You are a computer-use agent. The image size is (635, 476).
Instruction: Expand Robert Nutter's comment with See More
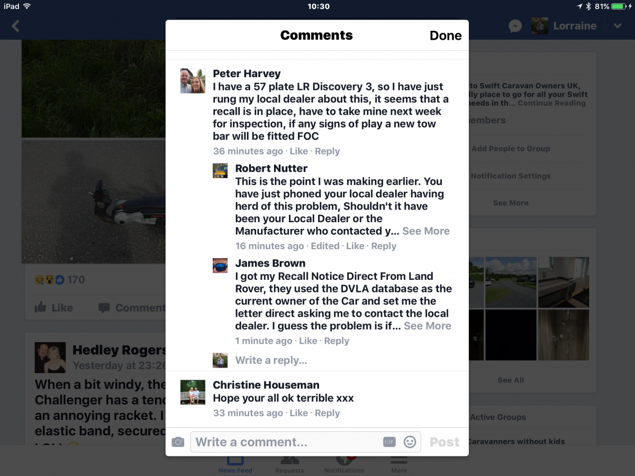[x=426, y=231]
